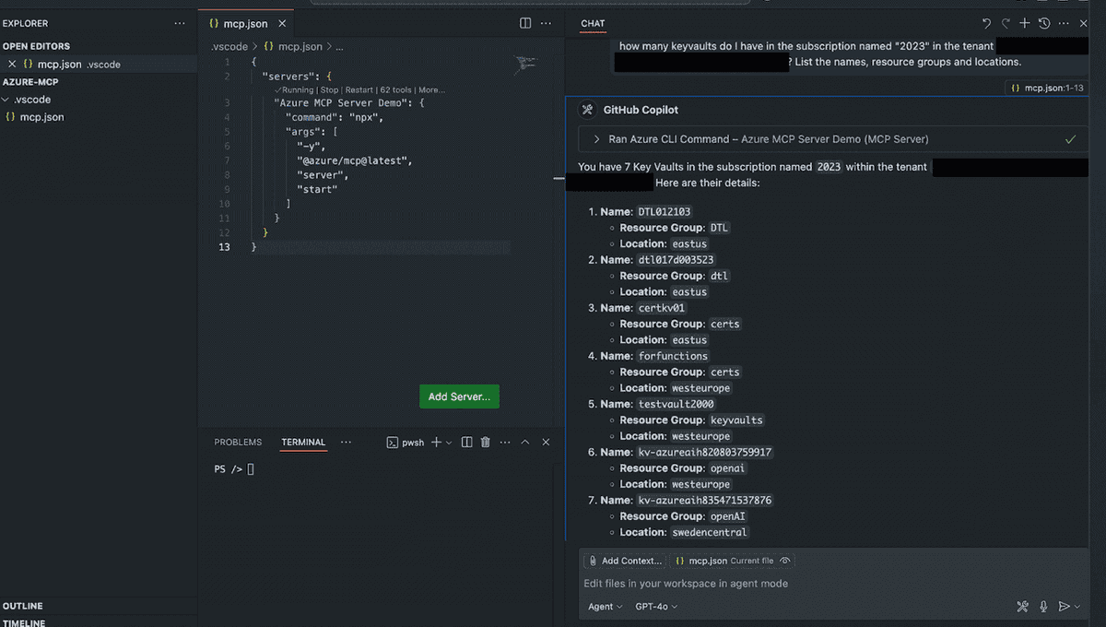This screenshot has width=1106, height=627.
Task: Open the Explorer more actions ellipsis
Action: point(179,23)
